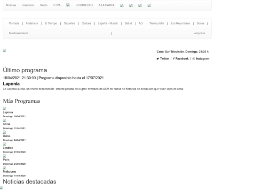
Task: Click the Noticias destacadas heading
Action: click(x=30, y=182)
